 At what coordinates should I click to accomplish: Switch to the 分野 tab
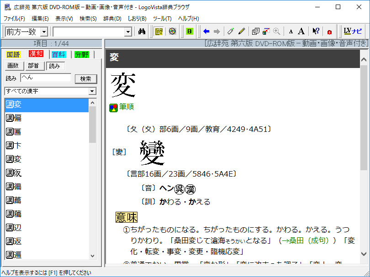click(x=82, y=54)
